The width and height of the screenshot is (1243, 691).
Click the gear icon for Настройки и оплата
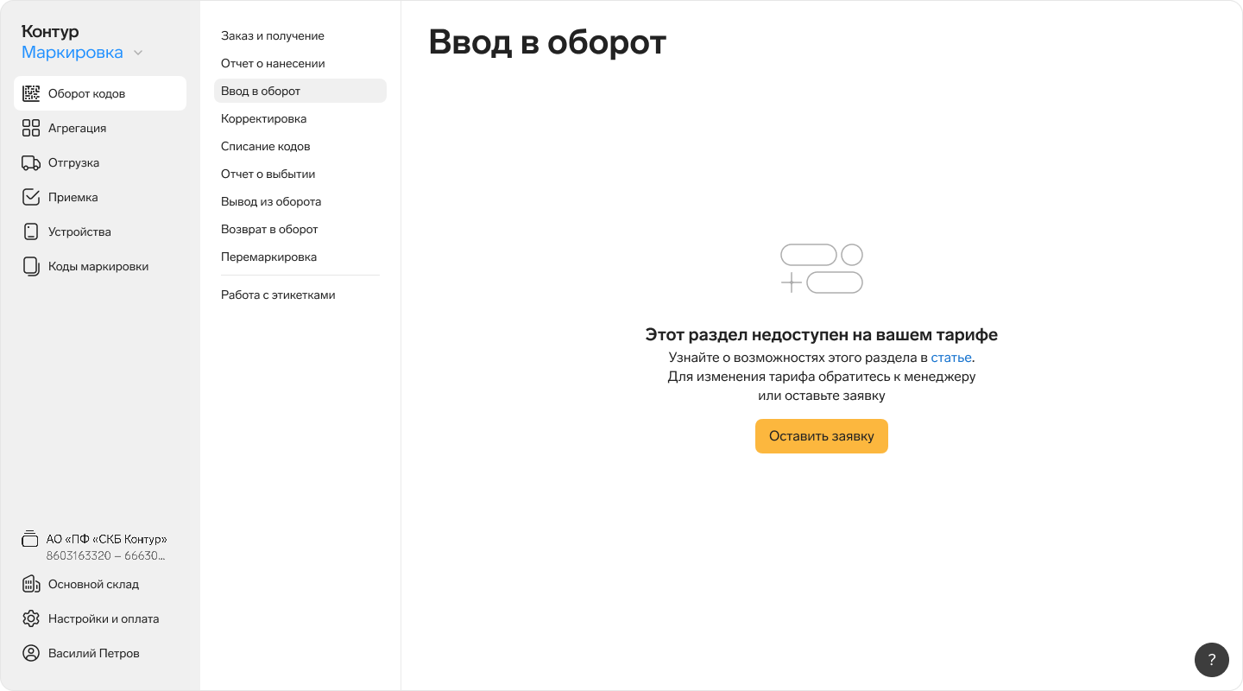click(31, 618)
